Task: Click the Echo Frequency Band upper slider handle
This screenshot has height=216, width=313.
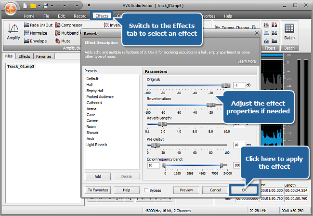Action: point(222,165)
